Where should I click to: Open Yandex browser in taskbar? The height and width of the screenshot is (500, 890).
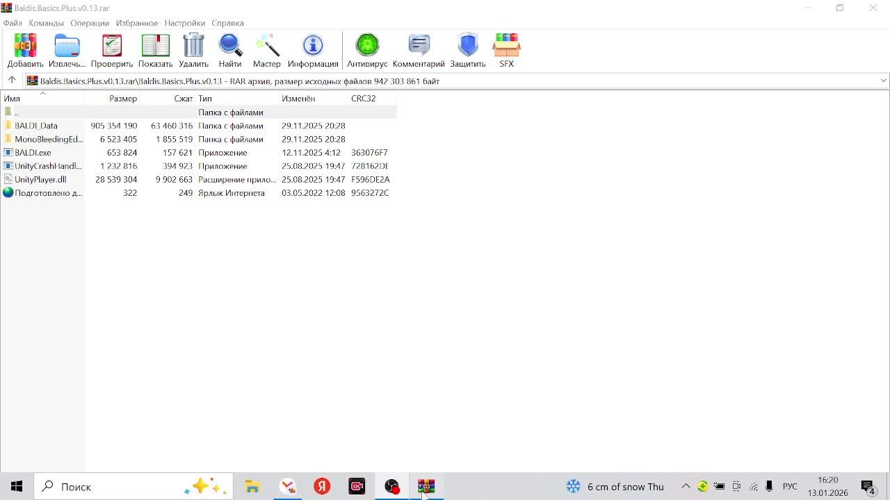coord(322,487)
